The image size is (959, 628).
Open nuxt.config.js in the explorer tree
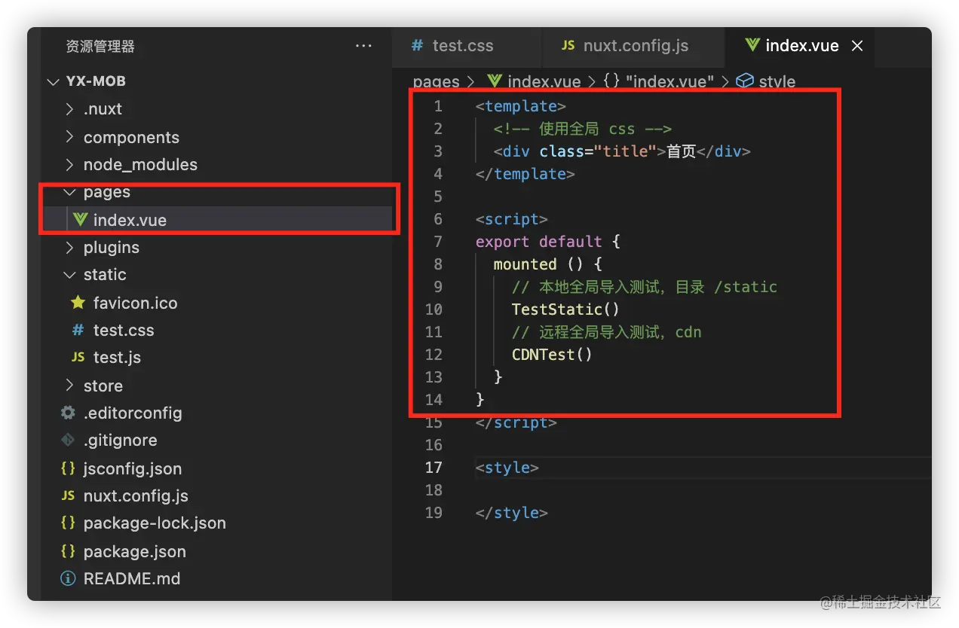tap(136, 496)
